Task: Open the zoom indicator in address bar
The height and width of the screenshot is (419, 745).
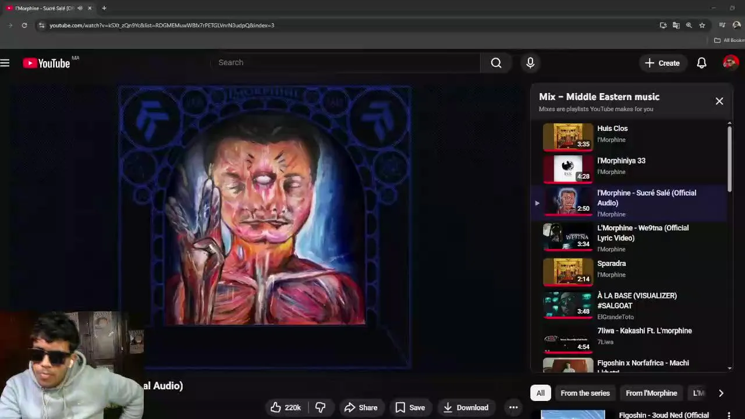Action: coord(689,26)
